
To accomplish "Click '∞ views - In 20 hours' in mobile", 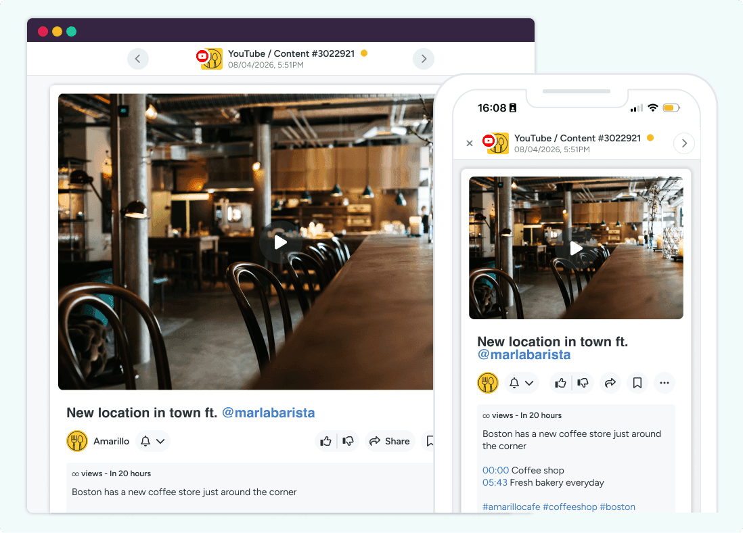I will point(522,415).
